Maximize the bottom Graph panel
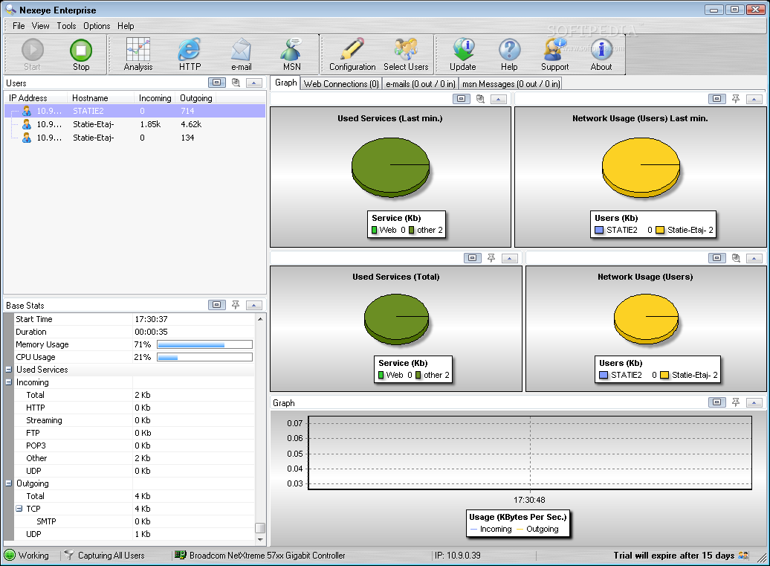Screen dimensions: 770x566 pos(717,402)
